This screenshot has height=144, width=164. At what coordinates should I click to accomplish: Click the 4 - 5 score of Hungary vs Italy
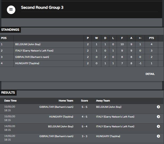84,117
